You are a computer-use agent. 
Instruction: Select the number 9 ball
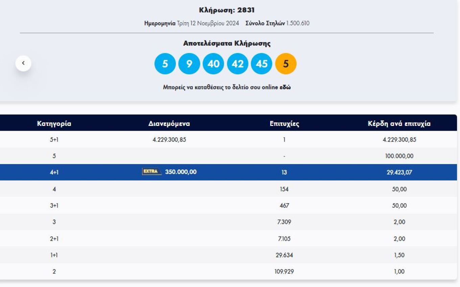coord(189,63)
